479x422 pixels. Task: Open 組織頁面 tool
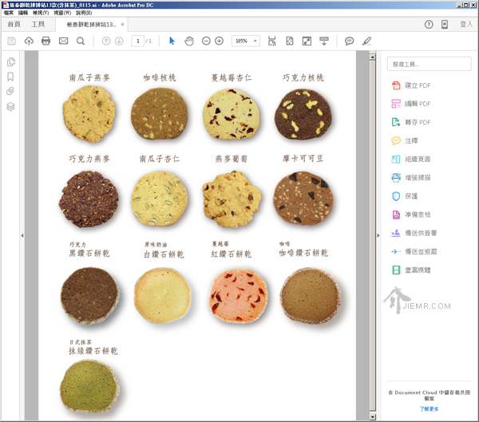click(411, 159)
